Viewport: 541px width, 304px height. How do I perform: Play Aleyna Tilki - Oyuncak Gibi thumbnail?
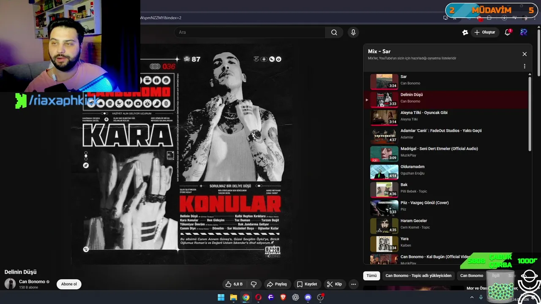point(384,117)
